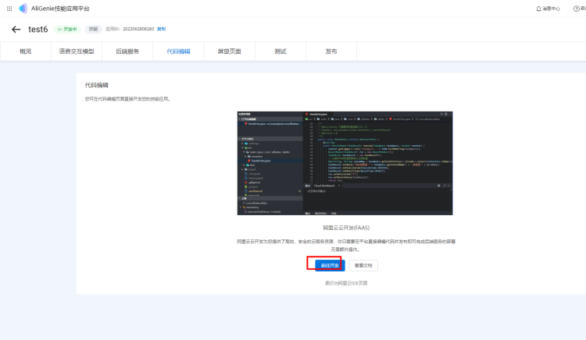Switch to the 发布 tab

pos(331,51)
